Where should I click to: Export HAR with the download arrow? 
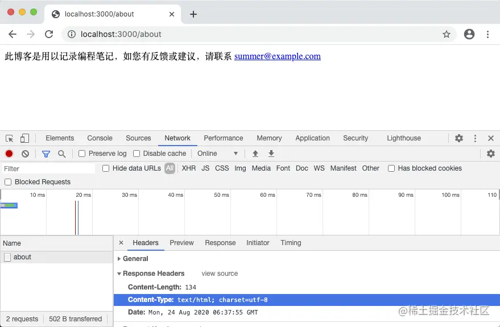[x=271, y=154]
